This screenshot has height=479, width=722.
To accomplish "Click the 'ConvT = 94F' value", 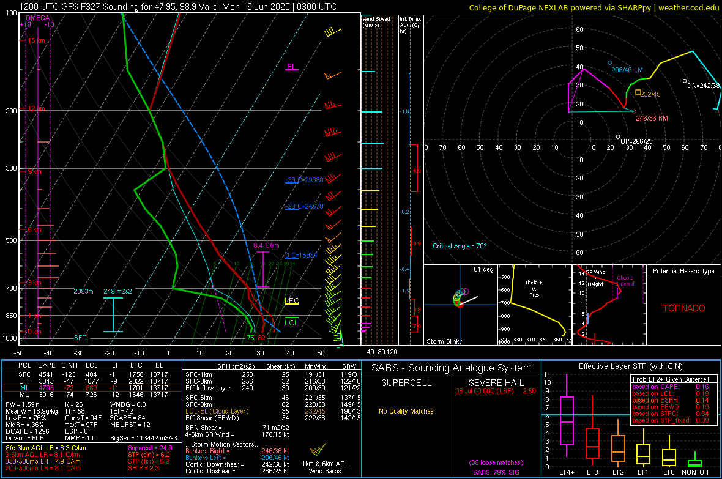I will (x=83, y=418).
